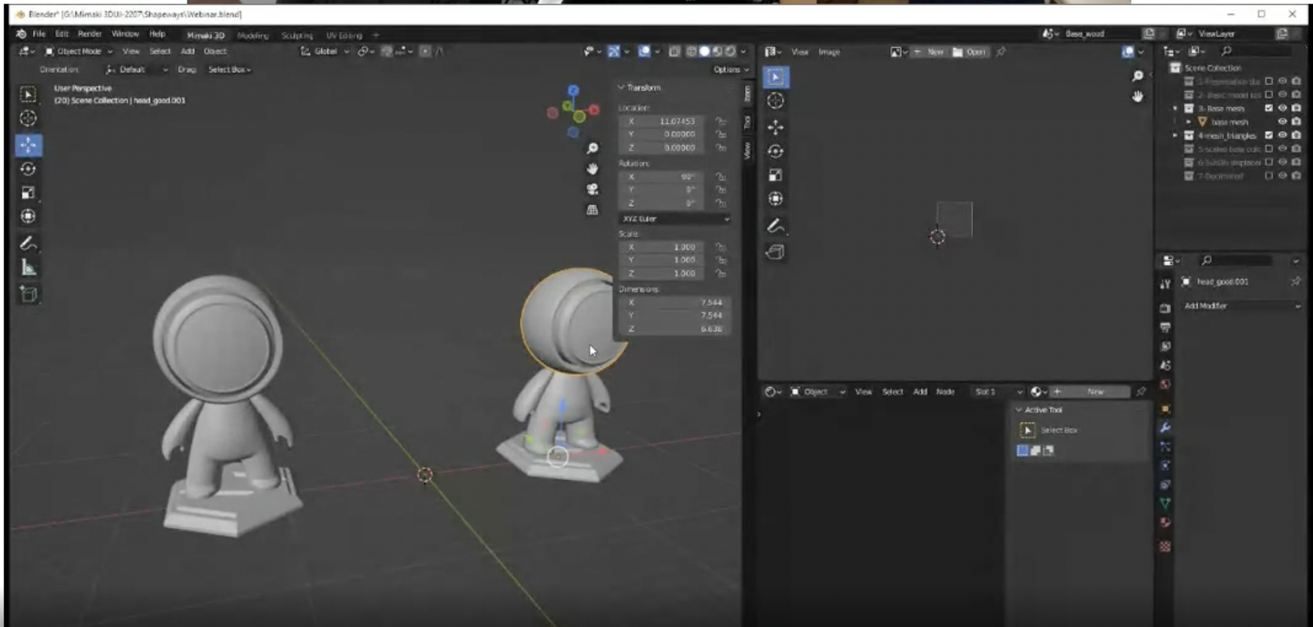Expand the 4-mesh_triangles collection tree
The image size is (1313, 627).
coord(1175,136)
